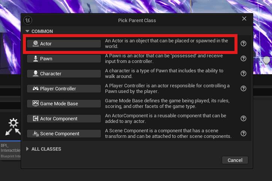Choose Pawn as the parent class

64,59
